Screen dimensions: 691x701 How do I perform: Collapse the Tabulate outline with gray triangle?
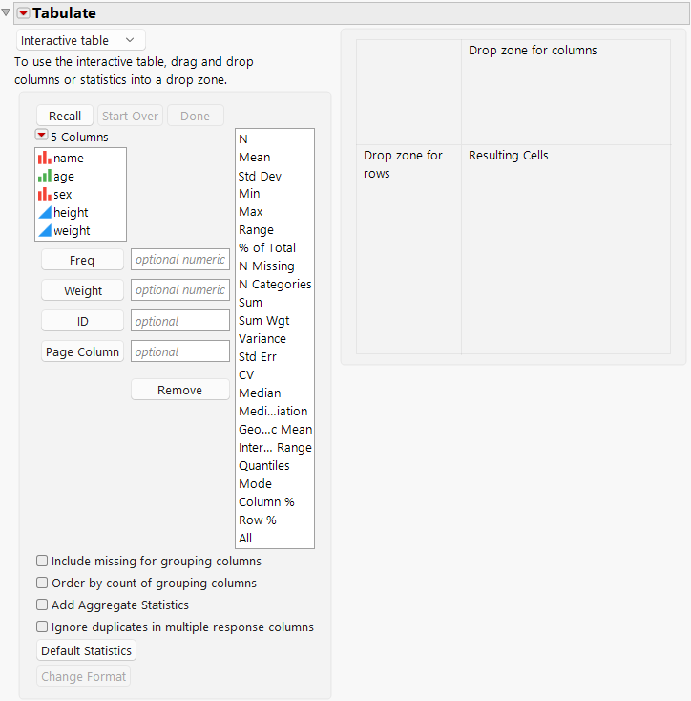[6, 12]
